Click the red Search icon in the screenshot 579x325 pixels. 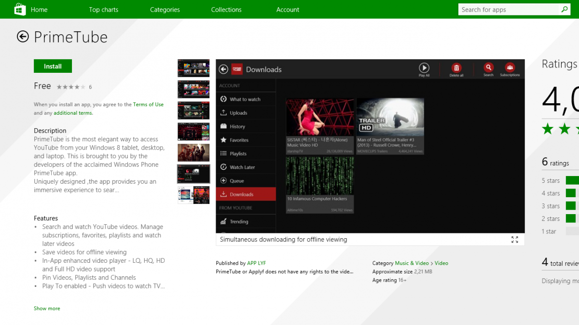click(488, 68)
